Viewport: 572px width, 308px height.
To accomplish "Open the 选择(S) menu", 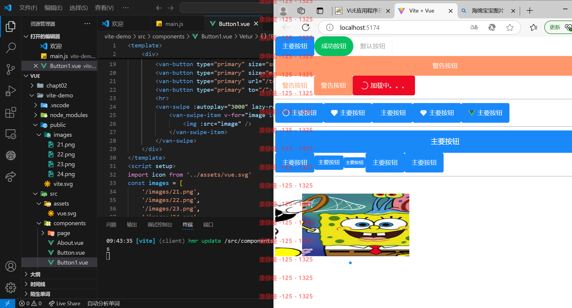I will 79,8.
